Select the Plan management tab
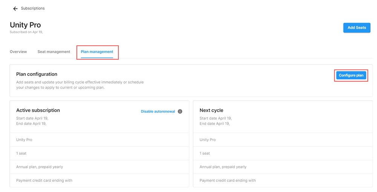377x192 pixels. pyautogui.click(x=97, y=52)
